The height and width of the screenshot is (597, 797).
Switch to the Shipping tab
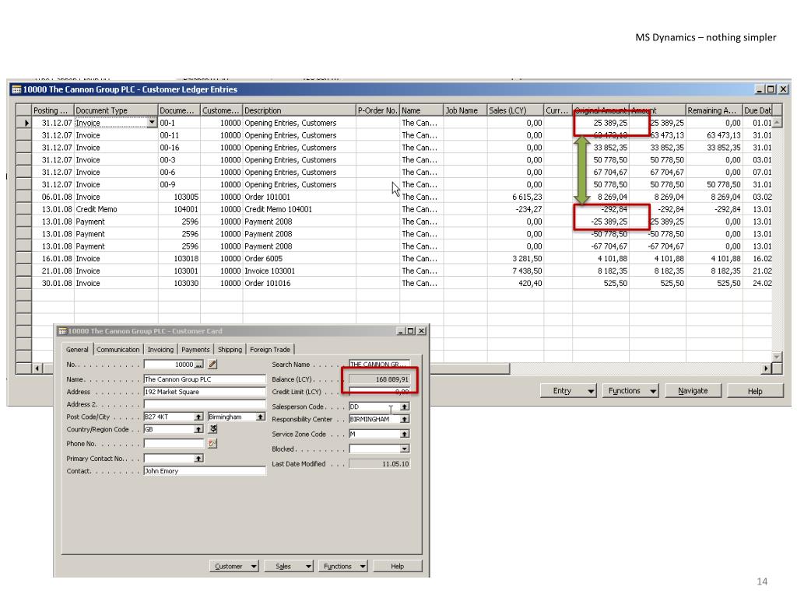click(230, 349)
